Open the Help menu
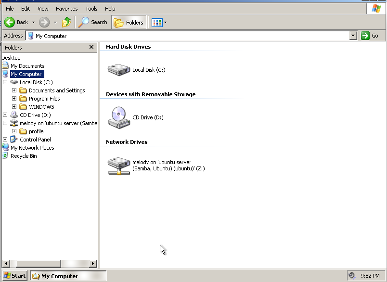This screenshot has height=282, width=387. tap(110, 9)
